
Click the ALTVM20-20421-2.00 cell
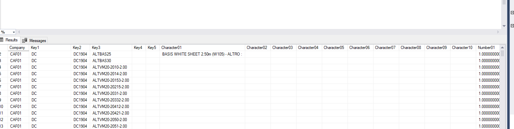pos(111,113)
